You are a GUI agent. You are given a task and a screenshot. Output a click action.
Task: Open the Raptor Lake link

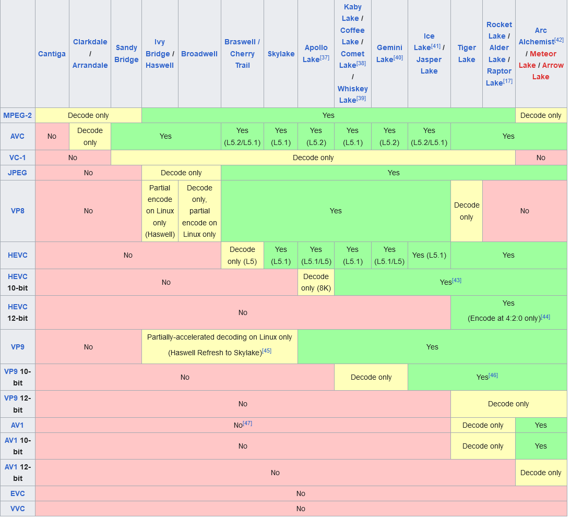tap(498, 77)
